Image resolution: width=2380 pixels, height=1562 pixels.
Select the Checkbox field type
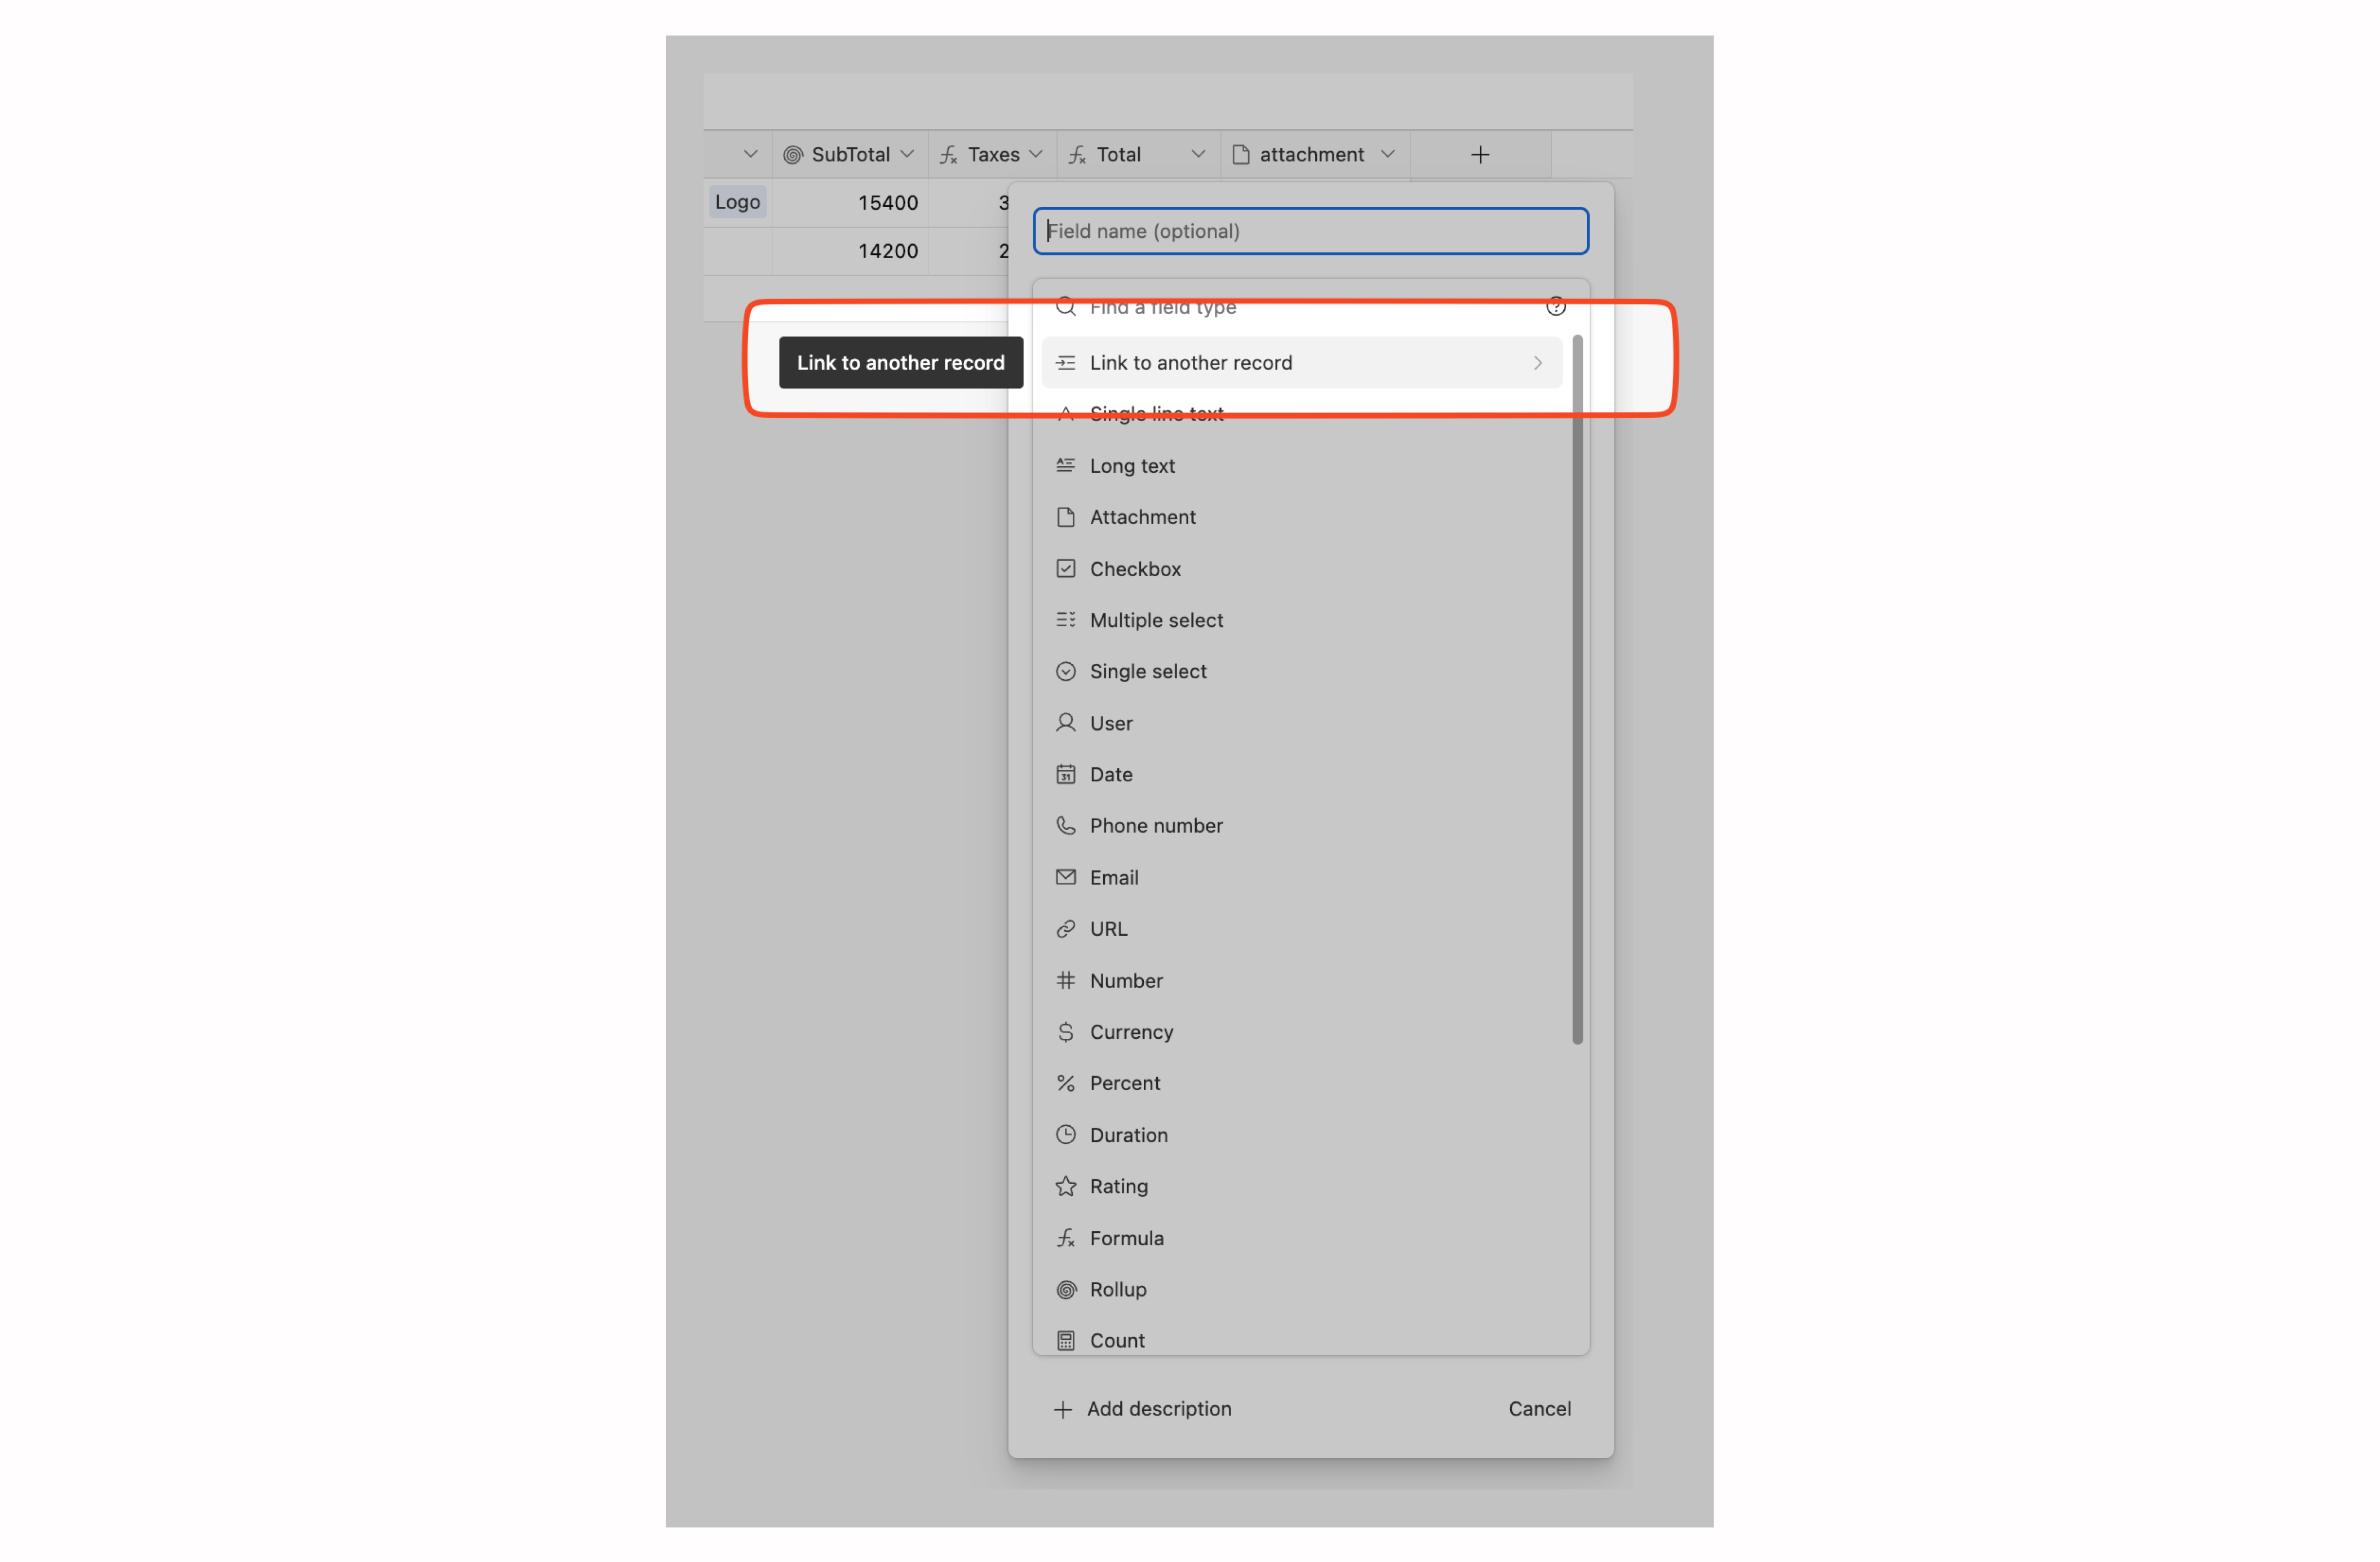click(x=1136, y=568)
